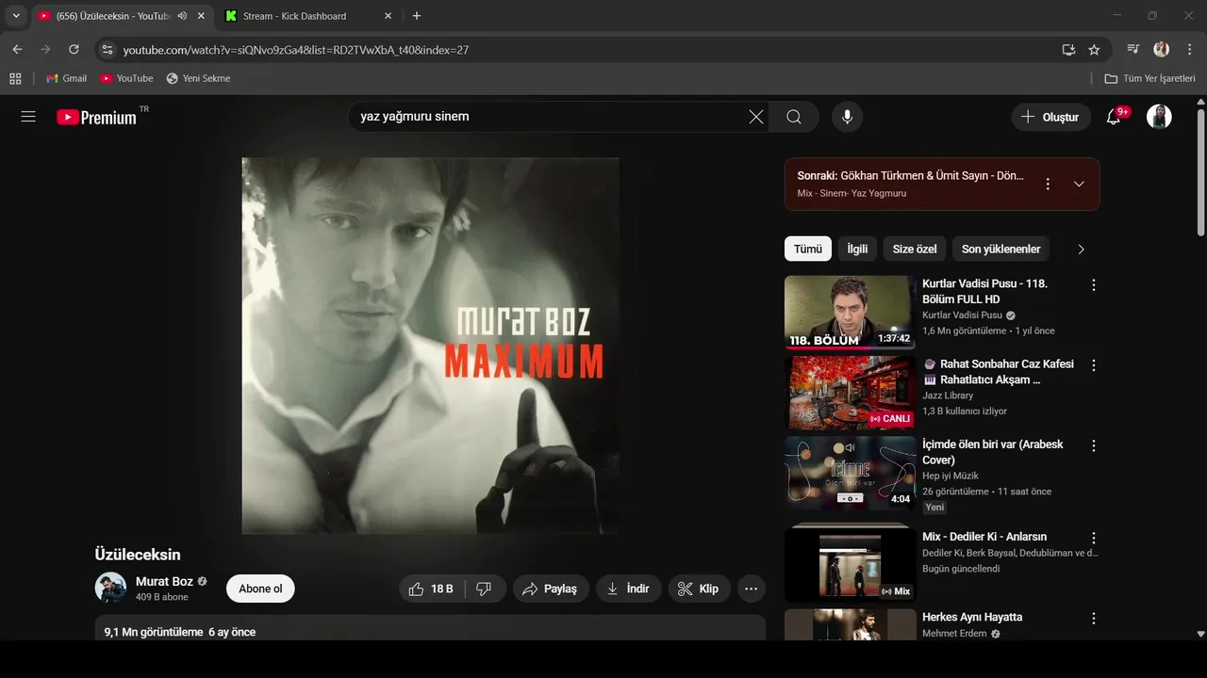Open Rahat Sonbahar Caz Kafesi live thumbnail

(x=850, y=393)
